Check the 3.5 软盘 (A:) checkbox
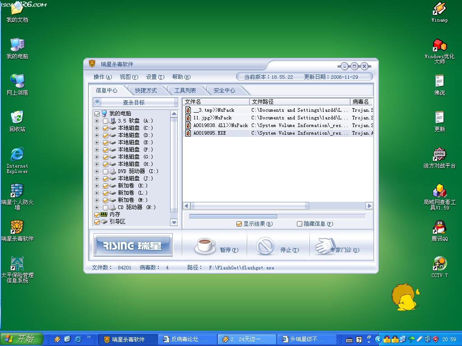 pos(106,121)
